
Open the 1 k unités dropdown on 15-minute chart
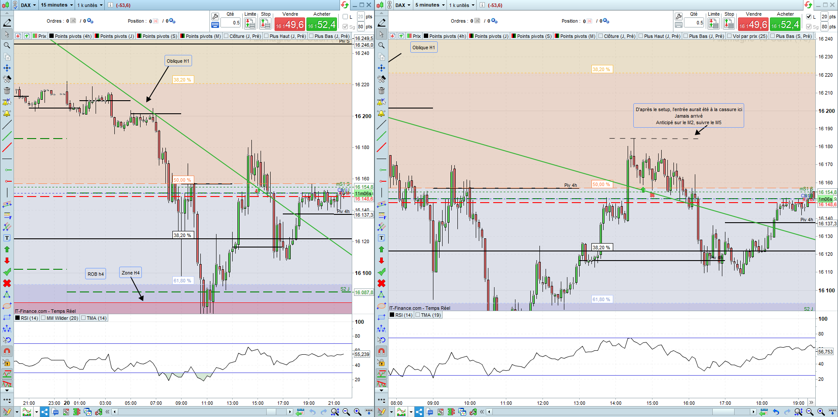[90, 5]
